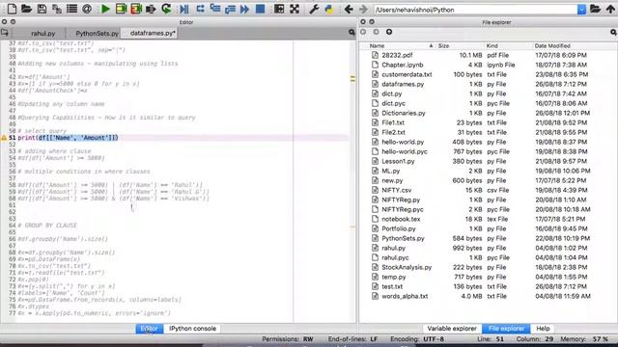Expand the working directory dropdown arrow
The width and height of the screenshot is (618, 347).
[x=581, y=10]
